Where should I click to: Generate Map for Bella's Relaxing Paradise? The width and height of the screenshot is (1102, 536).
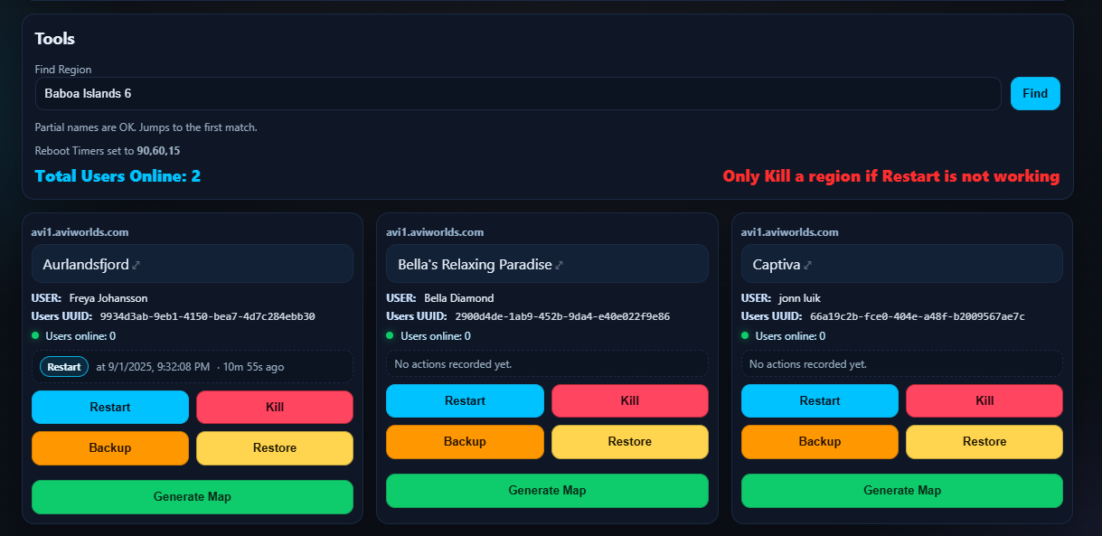click(547, 490)
